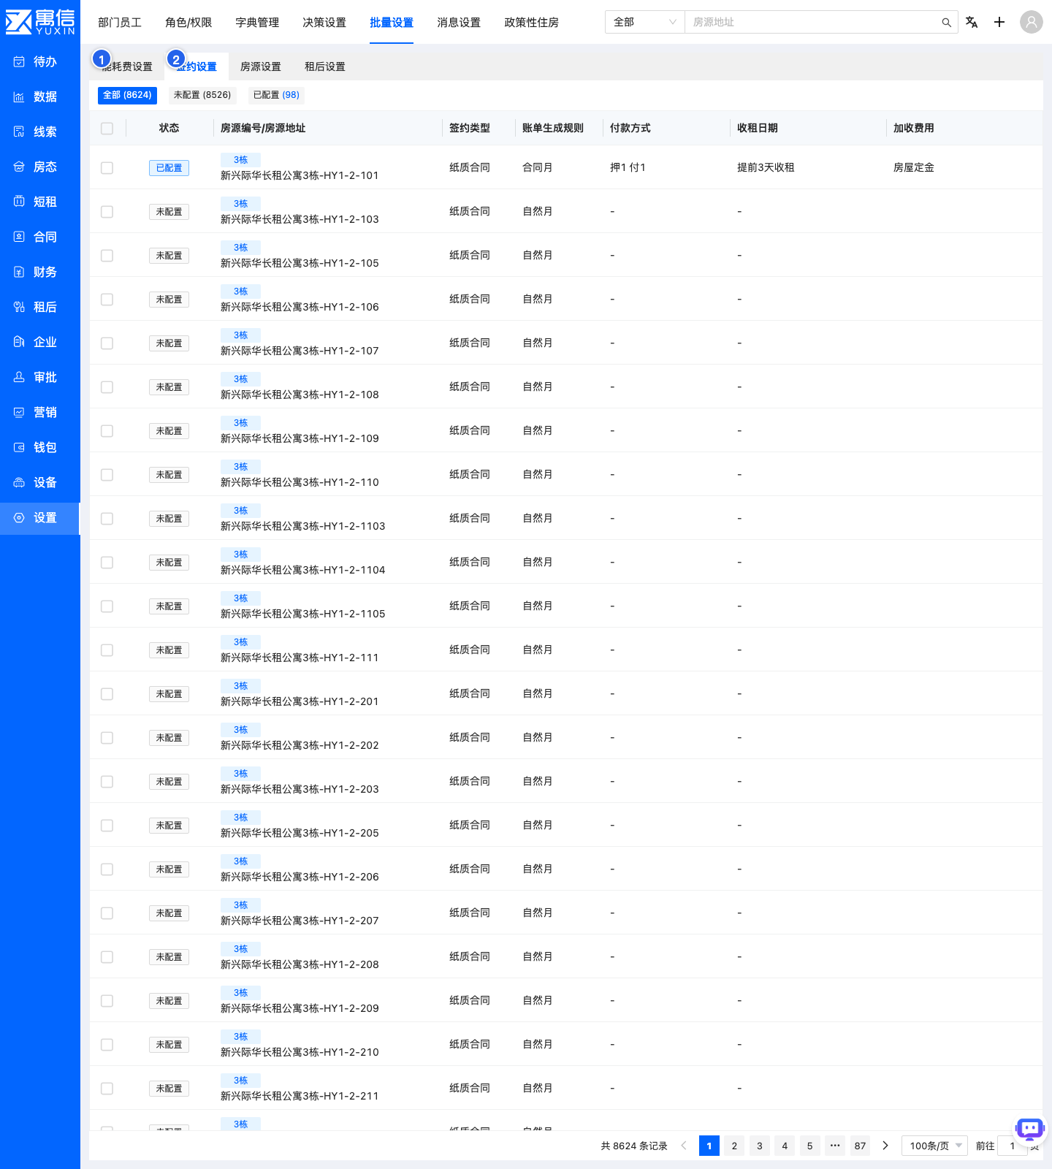Go to page 2
Image resolution: width=1052 pixels, height=1169 pixels.
734,1146
